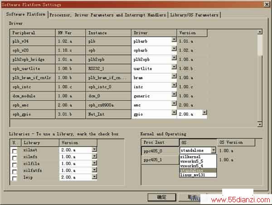
Task: Open xilnet version dropdown
Action: click(94, 149)
